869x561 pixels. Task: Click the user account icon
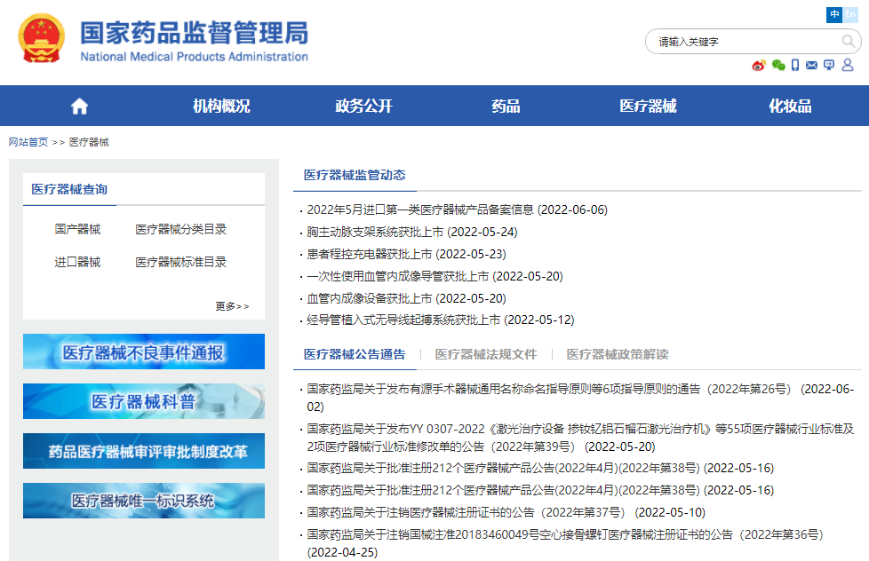(x=848, y=65)
